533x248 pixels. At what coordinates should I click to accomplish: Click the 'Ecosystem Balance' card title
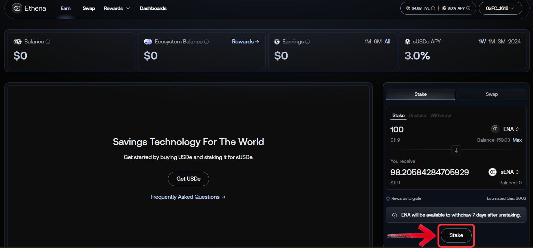[179, 42]
